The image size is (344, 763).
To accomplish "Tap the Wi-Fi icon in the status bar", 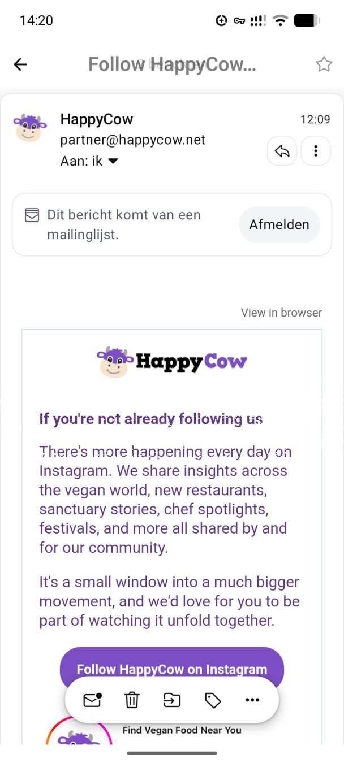I will (280, 21).
